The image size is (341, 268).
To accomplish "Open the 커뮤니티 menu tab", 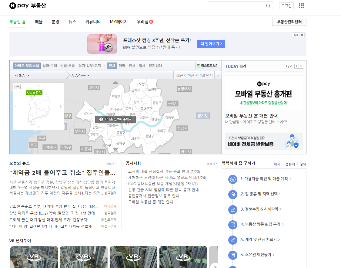I will click(x=93, y=22).
